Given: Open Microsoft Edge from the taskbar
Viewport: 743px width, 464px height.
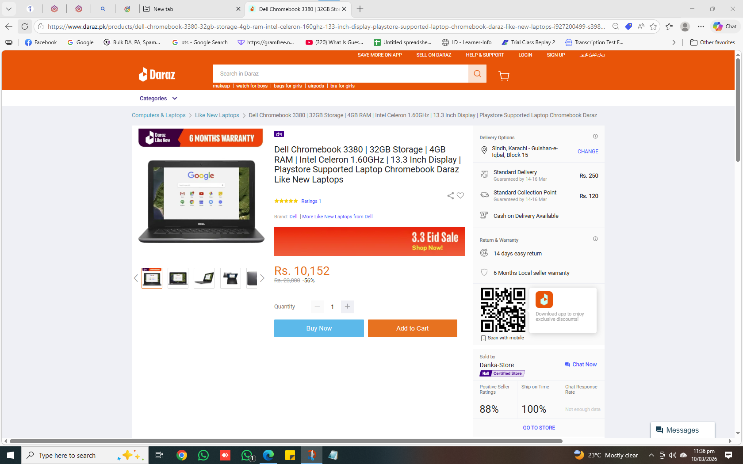Looking at the screenshot, I should tap(268, 455).
